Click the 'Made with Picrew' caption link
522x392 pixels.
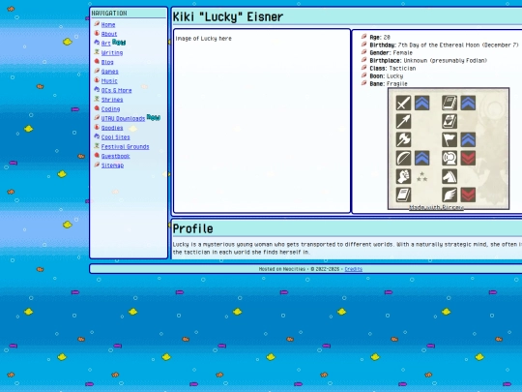(436, 207)
